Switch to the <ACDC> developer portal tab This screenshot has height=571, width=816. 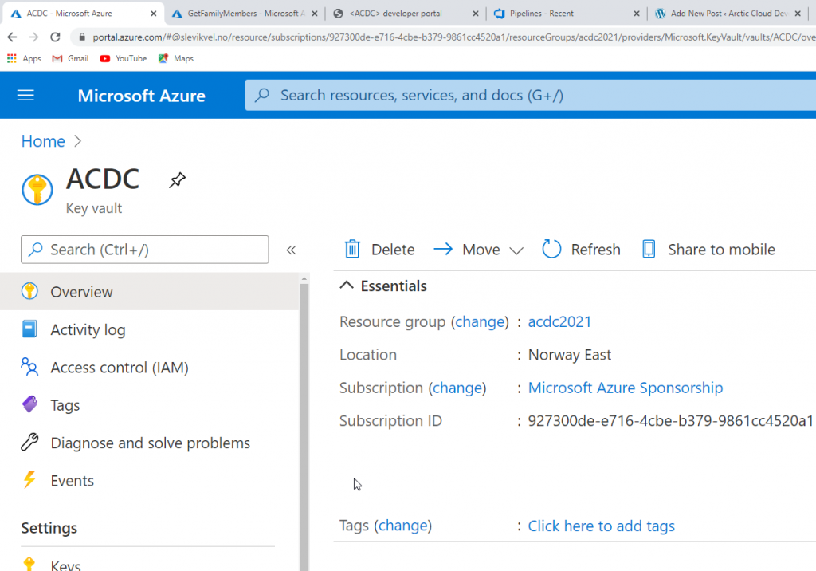(406, 14)
